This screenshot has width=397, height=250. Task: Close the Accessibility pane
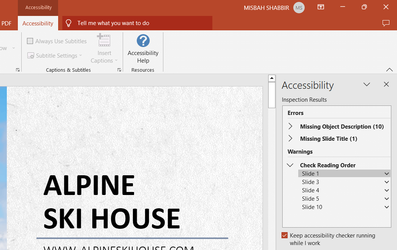point(386,85)
